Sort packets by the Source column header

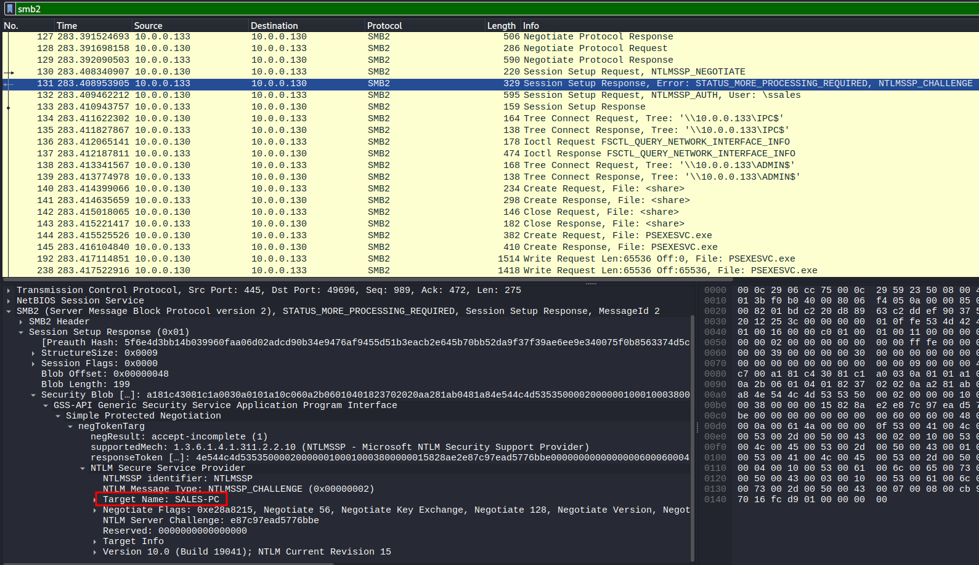190,26
